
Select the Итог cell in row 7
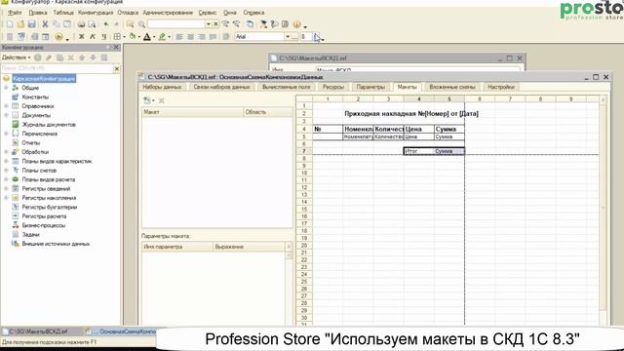418,151
